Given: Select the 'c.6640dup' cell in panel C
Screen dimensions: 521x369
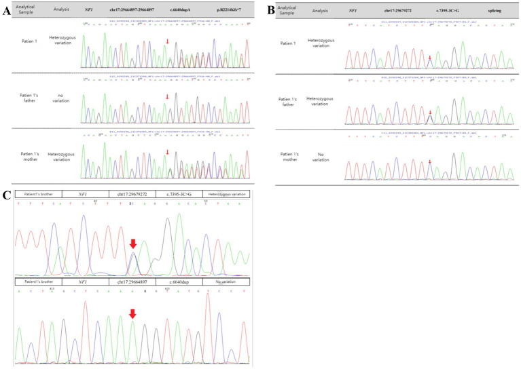Looking at the screenshot, I should point(179,281).
